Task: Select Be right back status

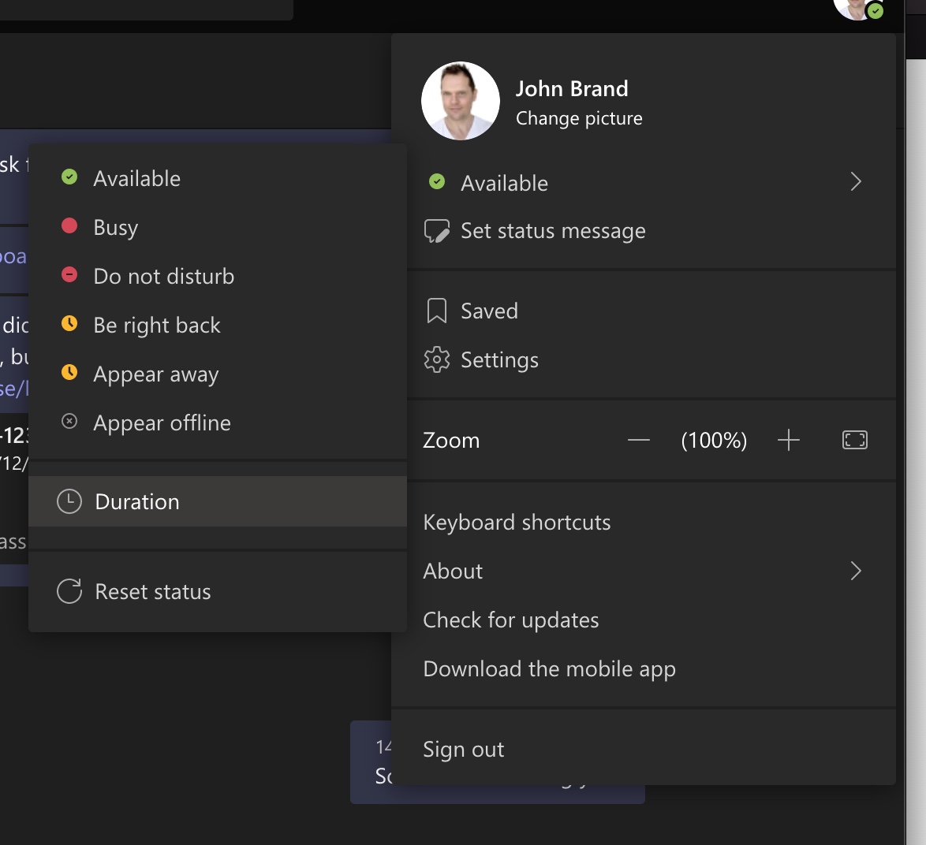Action: coord(218,325)
